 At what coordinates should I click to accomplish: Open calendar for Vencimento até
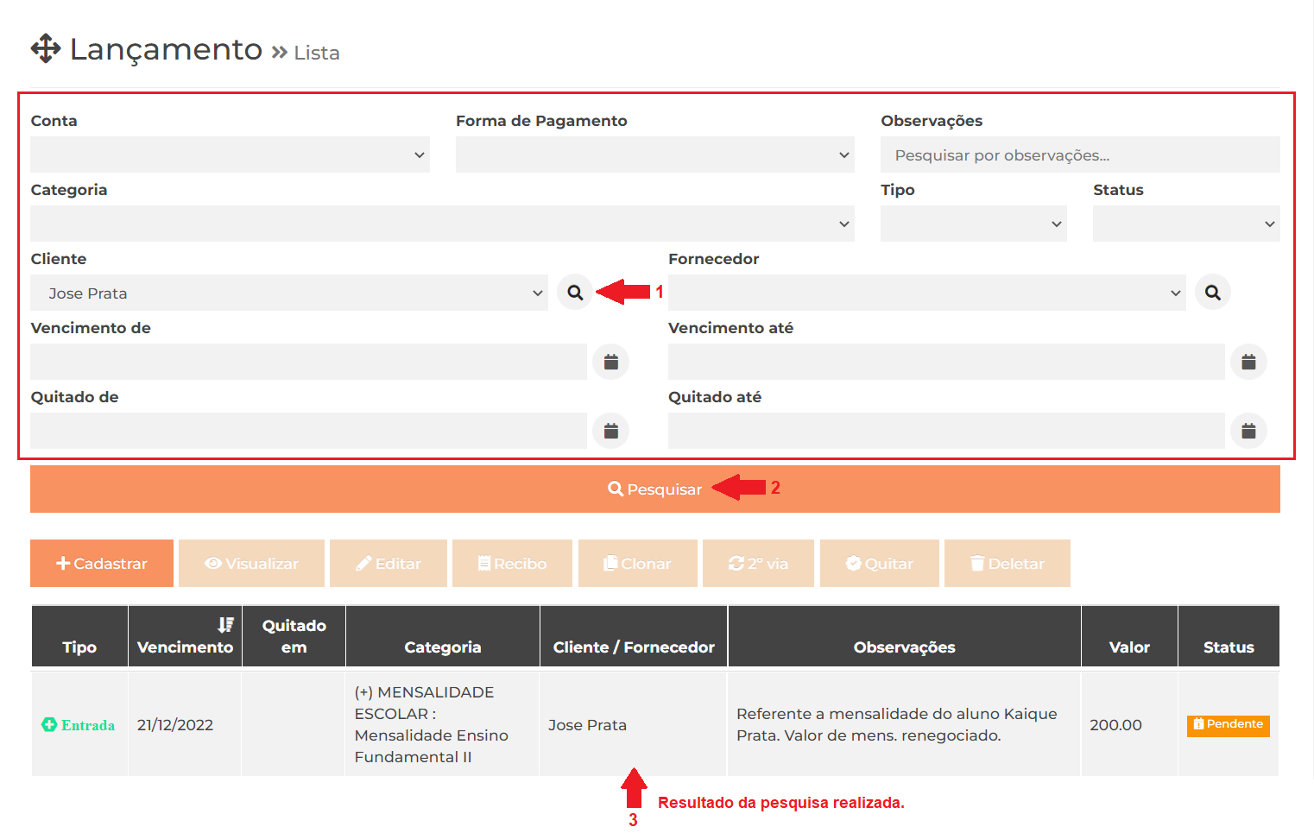coord(1248,362)
